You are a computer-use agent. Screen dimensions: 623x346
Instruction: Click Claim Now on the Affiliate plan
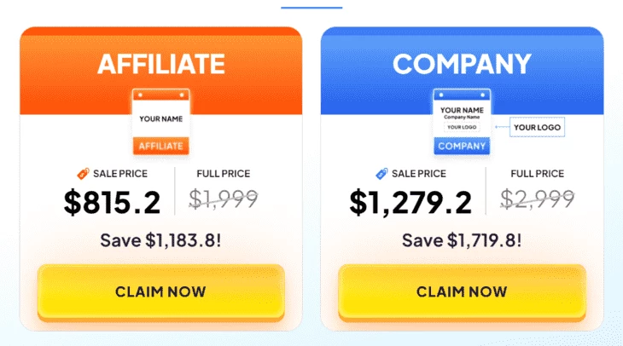161,292
